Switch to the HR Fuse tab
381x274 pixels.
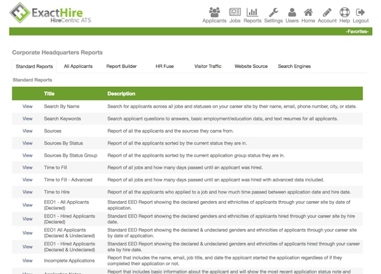pyautogui.click(x=164, y=66)
